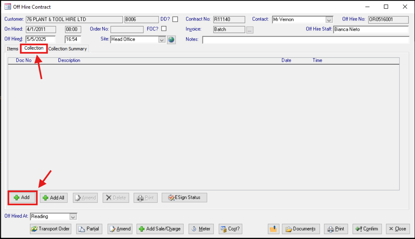This screenshot has height=239, width=415.
Task: Open the Transport Order tool
Action: click(x=50, y=229)
